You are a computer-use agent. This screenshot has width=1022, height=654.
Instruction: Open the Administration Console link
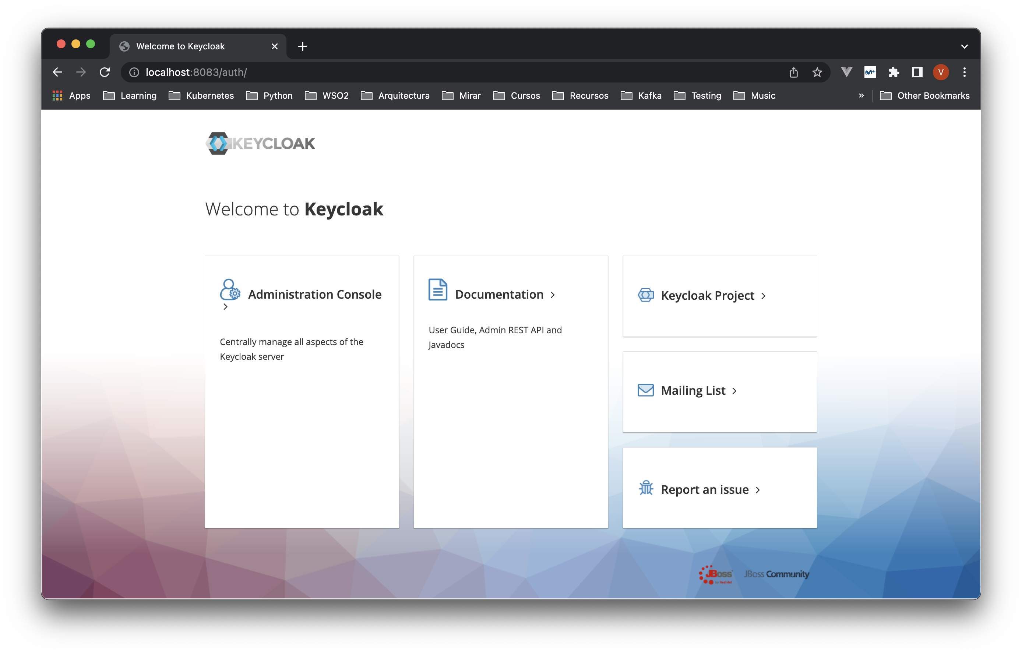(314, 294)
